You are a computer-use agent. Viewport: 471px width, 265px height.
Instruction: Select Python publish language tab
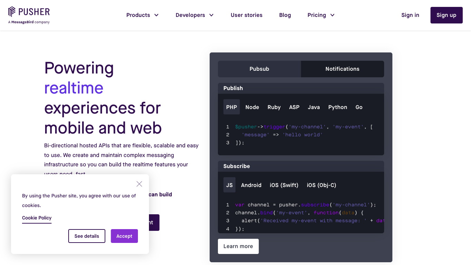pyautogui.click(x=338, y=107)
